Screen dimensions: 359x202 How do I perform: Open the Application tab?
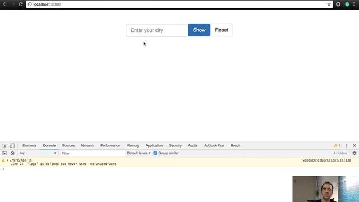(154, 146)
